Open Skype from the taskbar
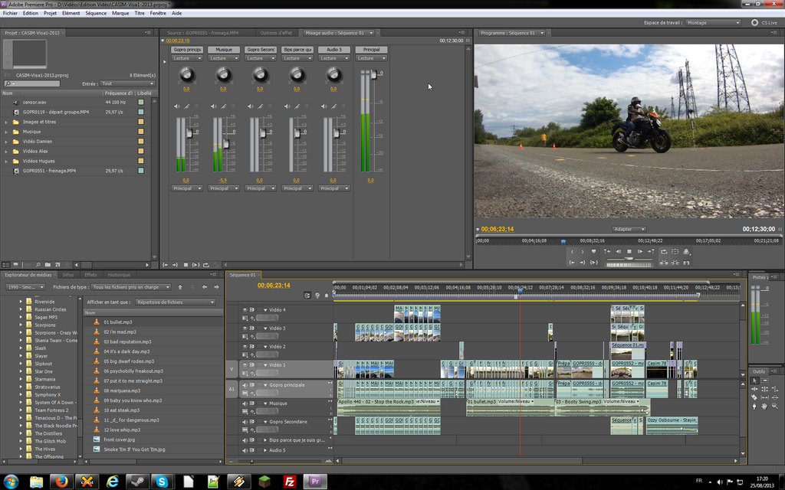Image resolution: width=785 pixels, height=490 pixels. pyautogui.click(x=163, y=482)
